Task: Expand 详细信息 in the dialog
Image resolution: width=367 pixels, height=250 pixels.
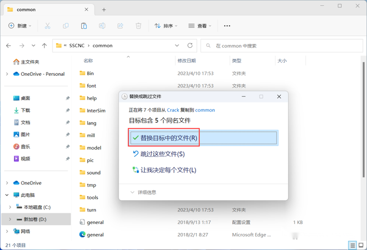Action: tap(143, 192)
